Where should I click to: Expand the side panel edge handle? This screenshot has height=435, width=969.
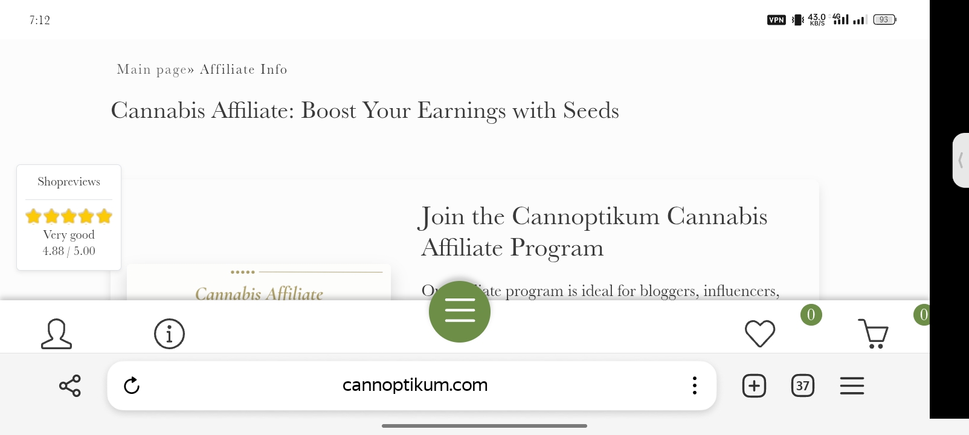[961, 160]
